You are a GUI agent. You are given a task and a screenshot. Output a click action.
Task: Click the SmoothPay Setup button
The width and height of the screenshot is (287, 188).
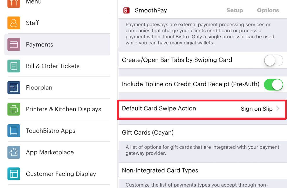point(235,10)
